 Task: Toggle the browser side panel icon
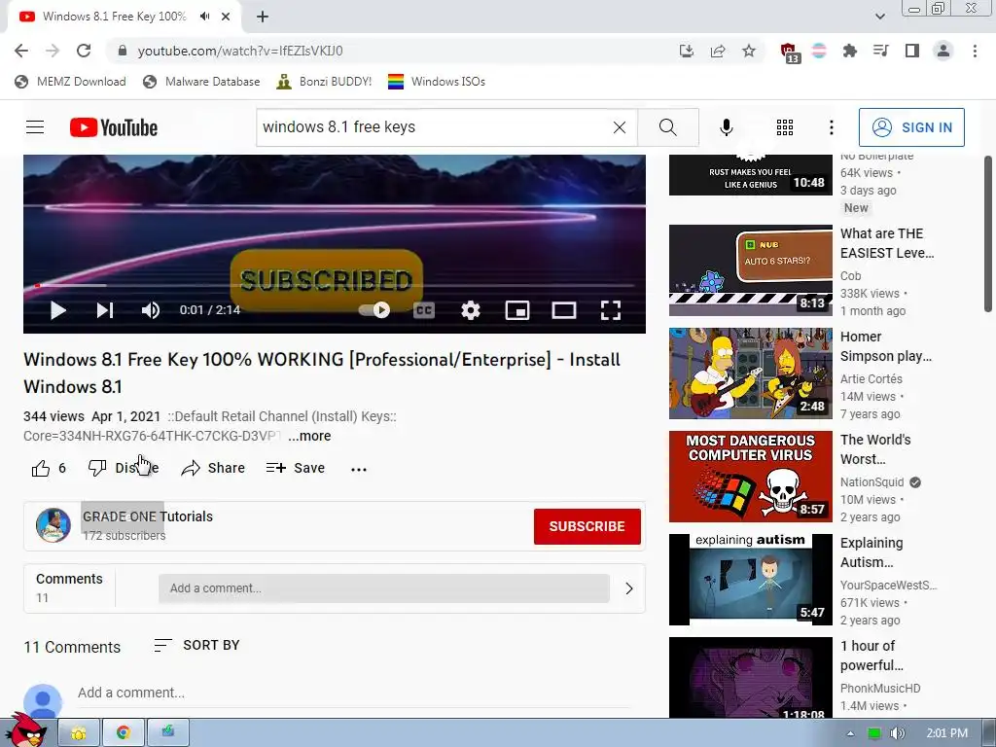(x=911, y=51)
